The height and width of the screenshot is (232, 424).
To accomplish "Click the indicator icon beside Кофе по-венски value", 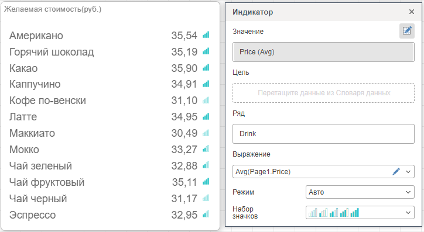I will click(206, 101).
